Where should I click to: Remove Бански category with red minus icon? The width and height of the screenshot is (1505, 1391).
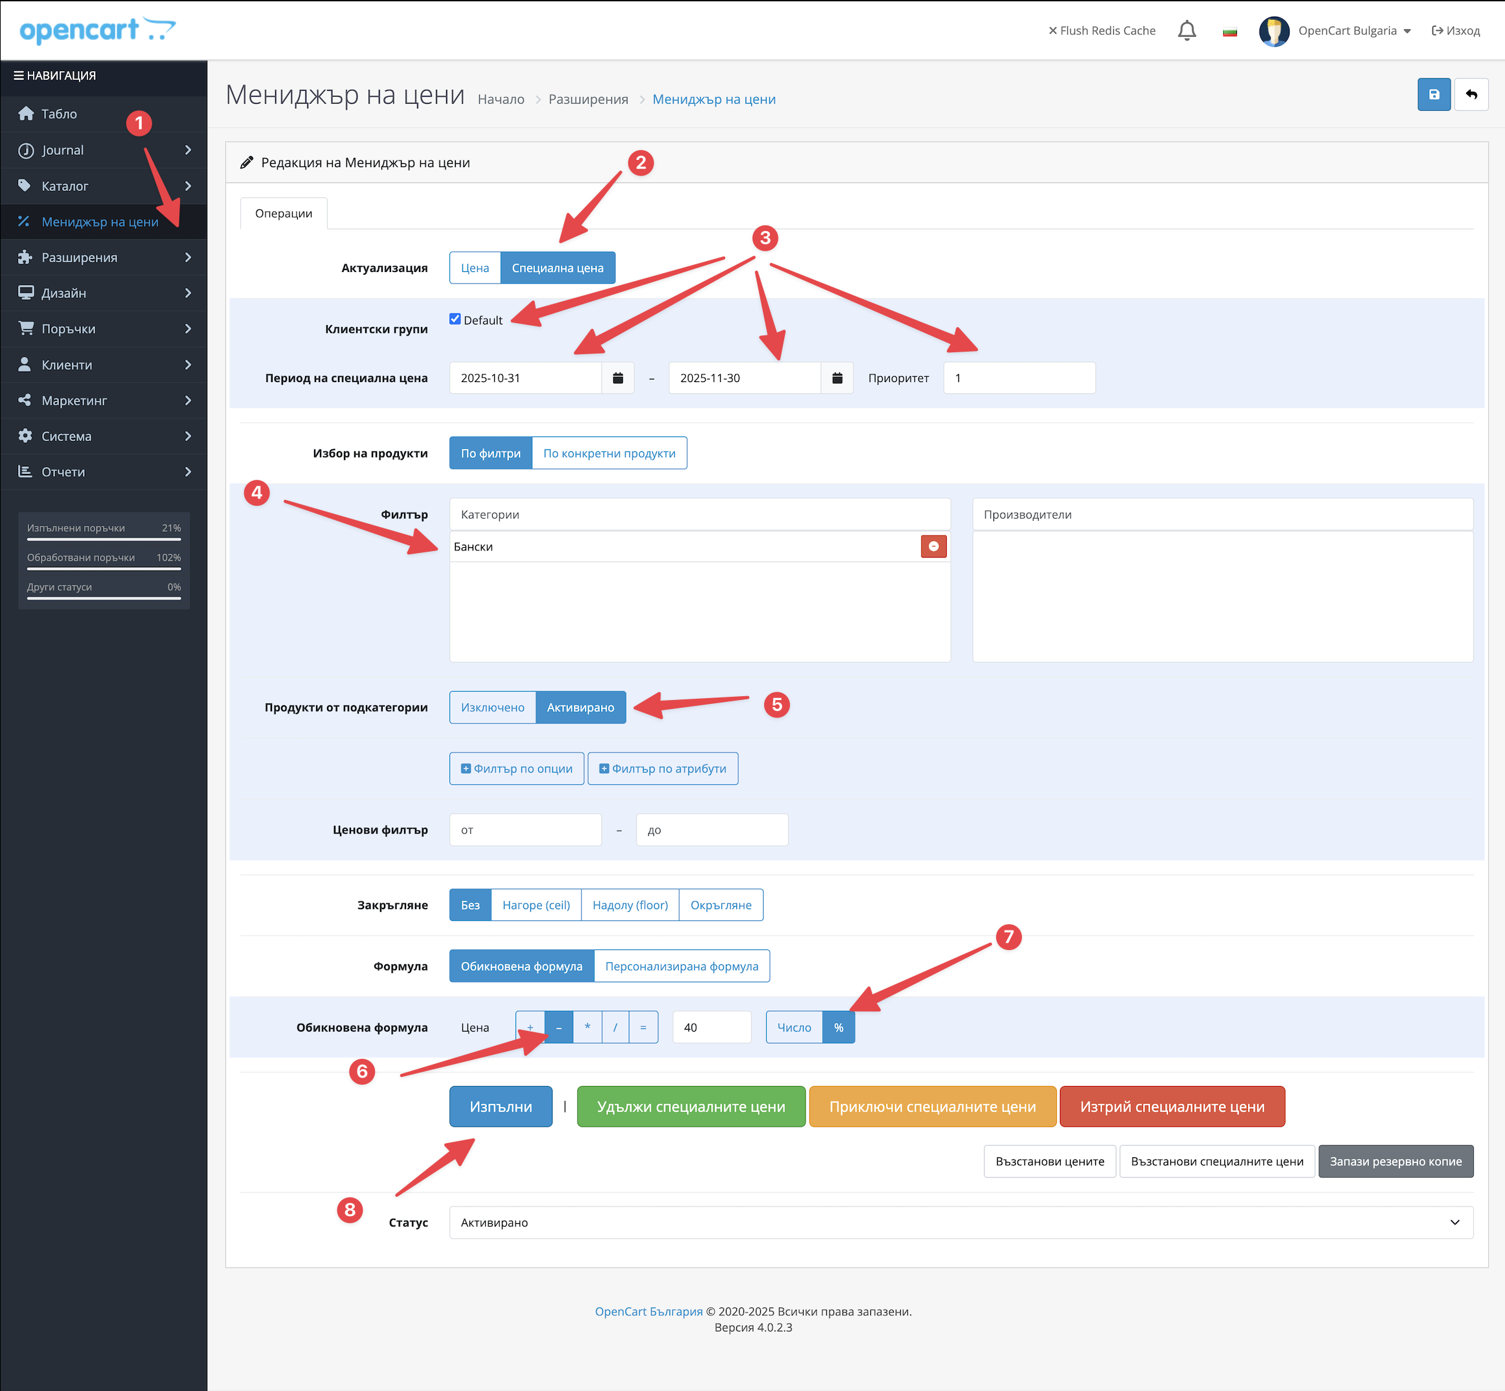click(x=933, y=547)
